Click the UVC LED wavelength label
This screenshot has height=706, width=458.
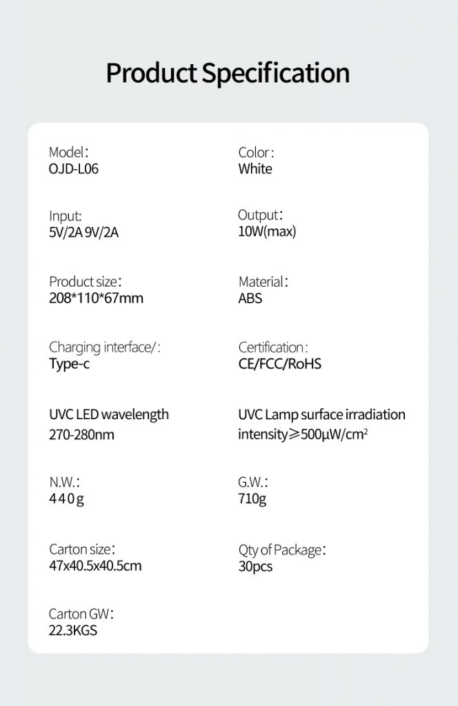click(109, 414)
